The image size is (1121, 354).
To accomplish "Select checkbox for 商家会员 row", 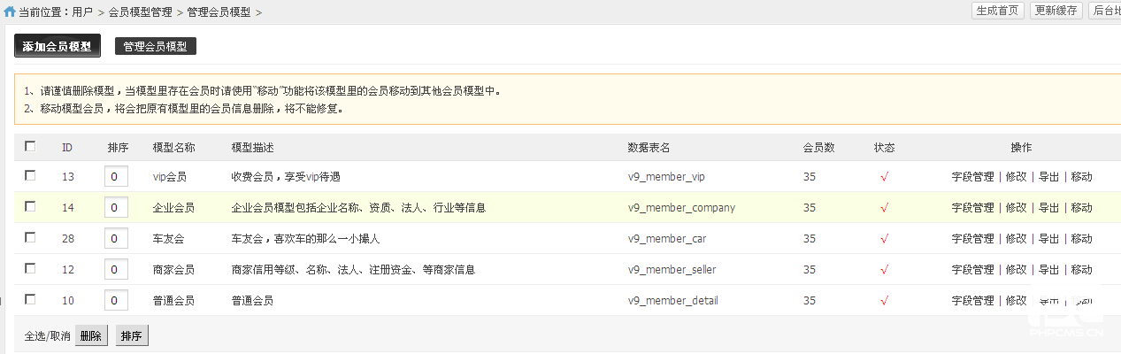I will tap(31, 268).
